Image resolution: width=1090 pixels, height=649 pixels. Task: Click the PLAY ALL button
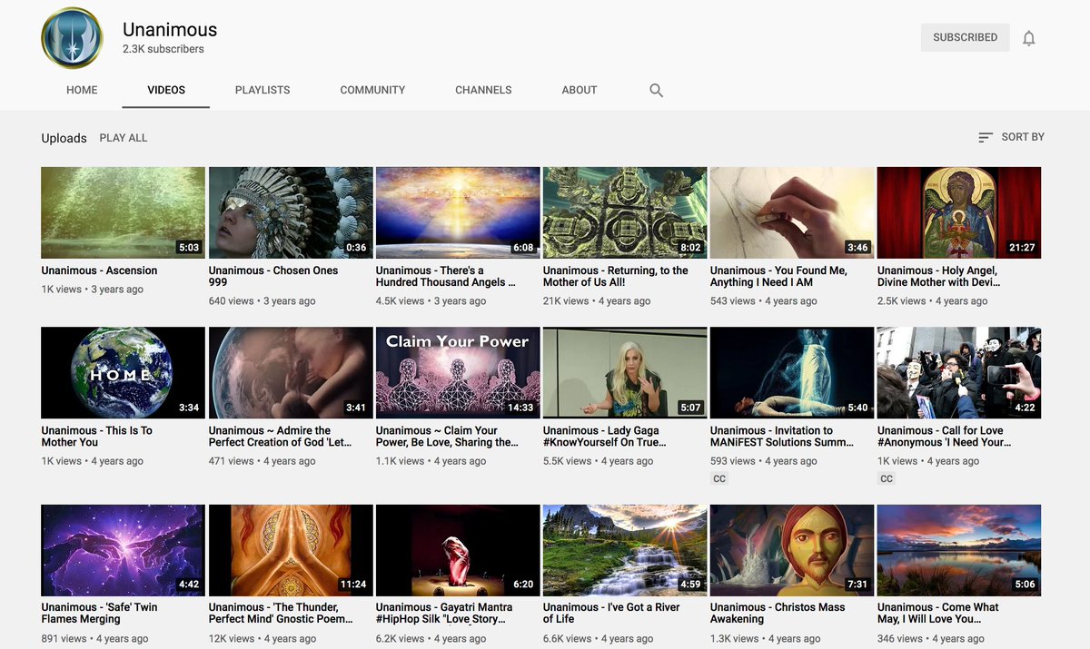[124, 138]
